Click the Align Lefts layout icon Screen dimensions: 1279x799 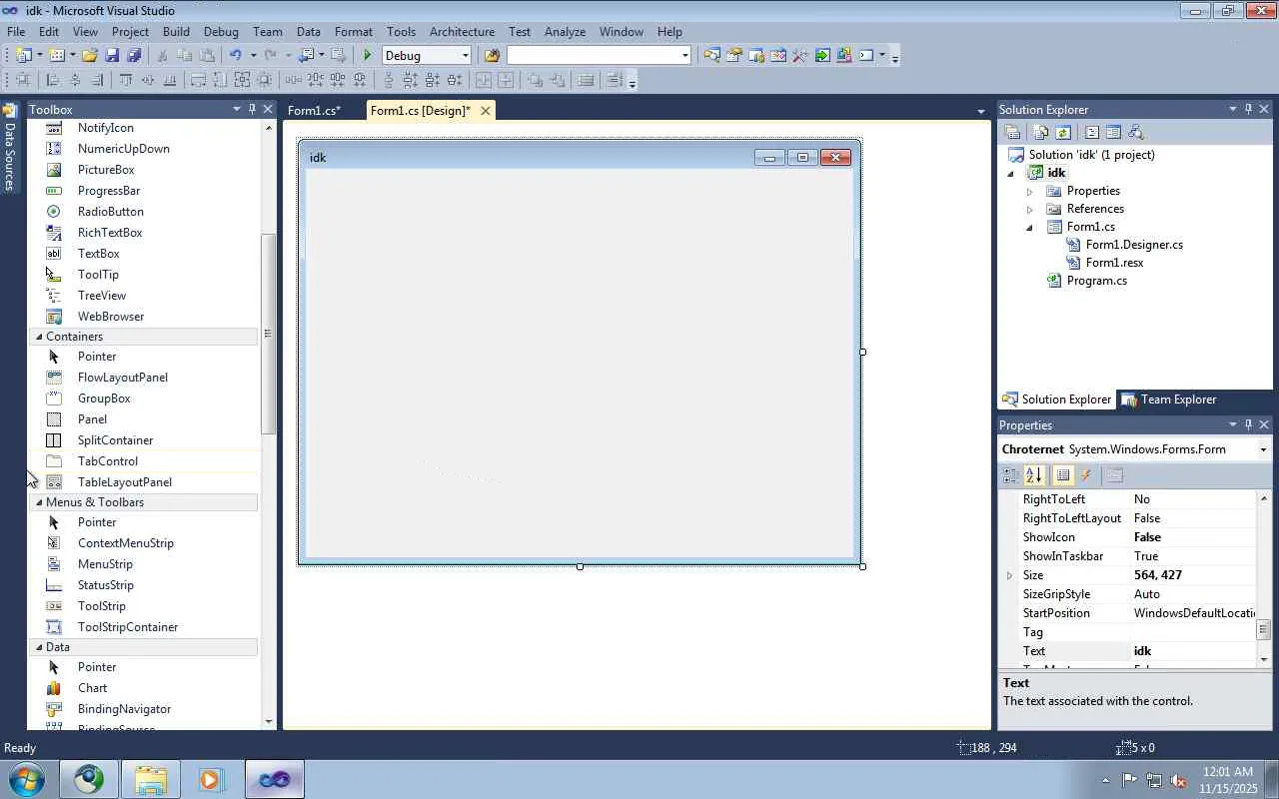tap(53, 81)
